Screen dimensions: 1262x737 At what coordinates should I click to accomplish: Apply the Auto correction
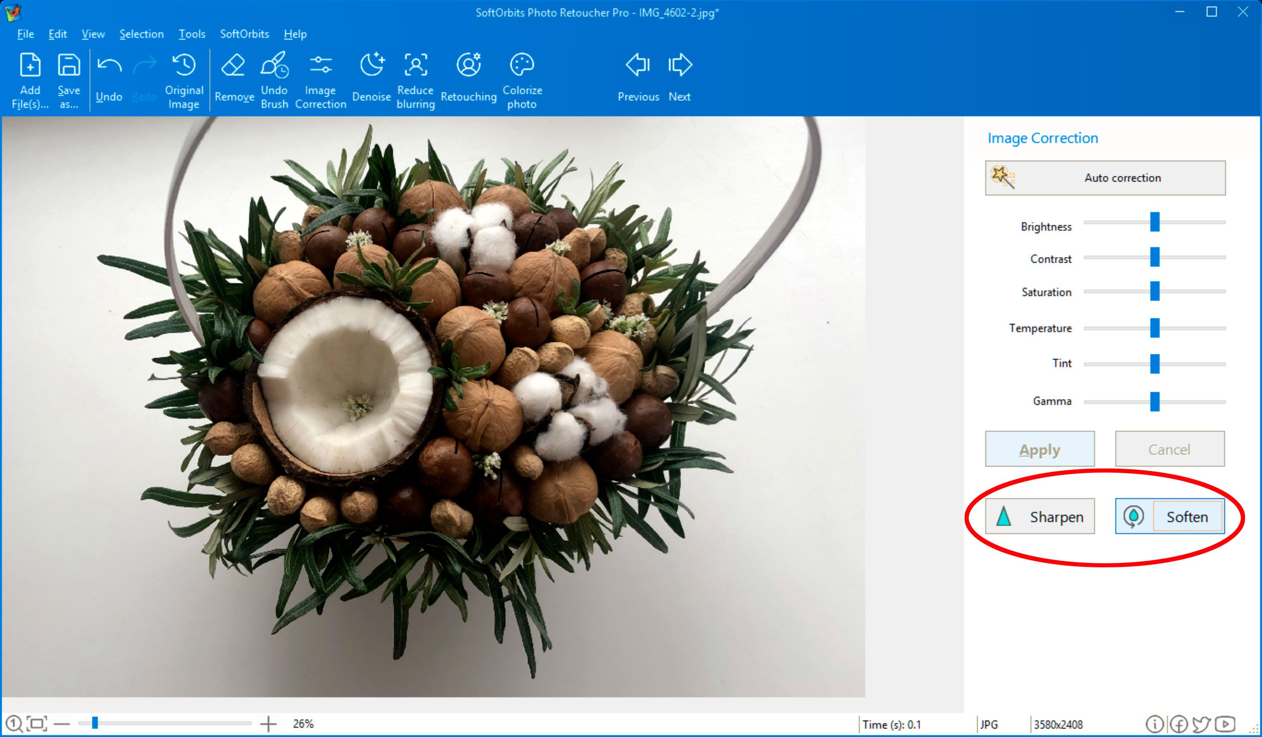click(1104, 177)
